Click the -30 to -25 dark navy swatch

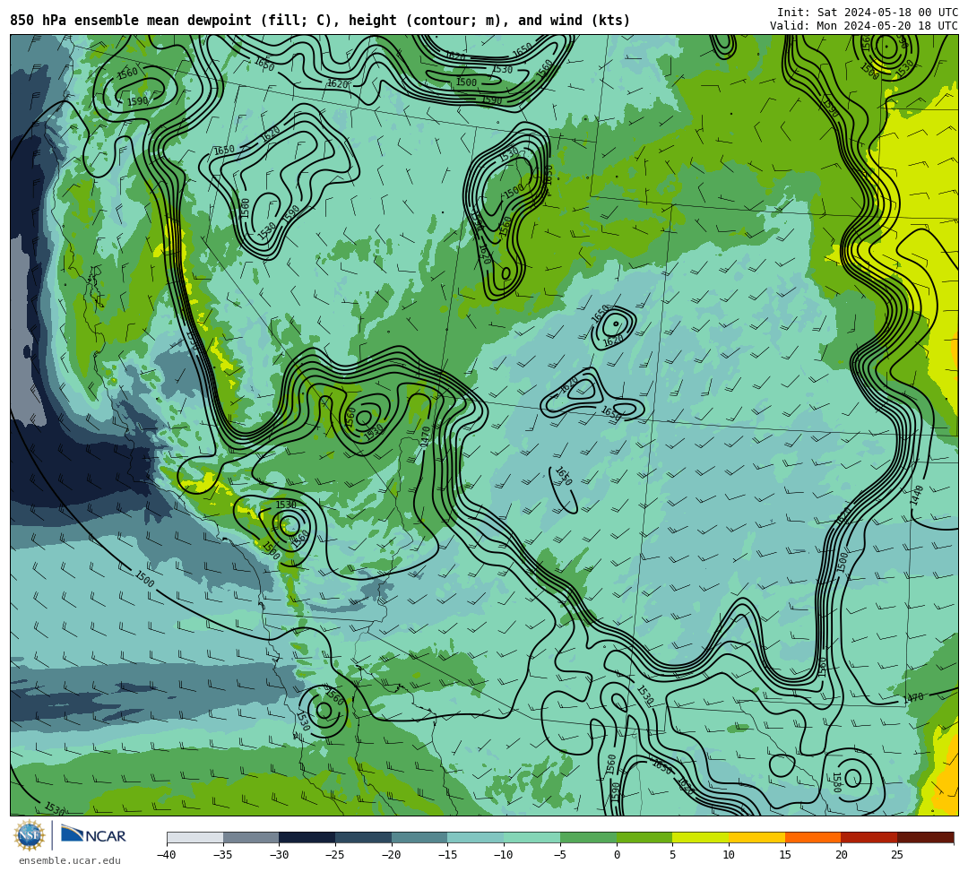pos(307,837)
